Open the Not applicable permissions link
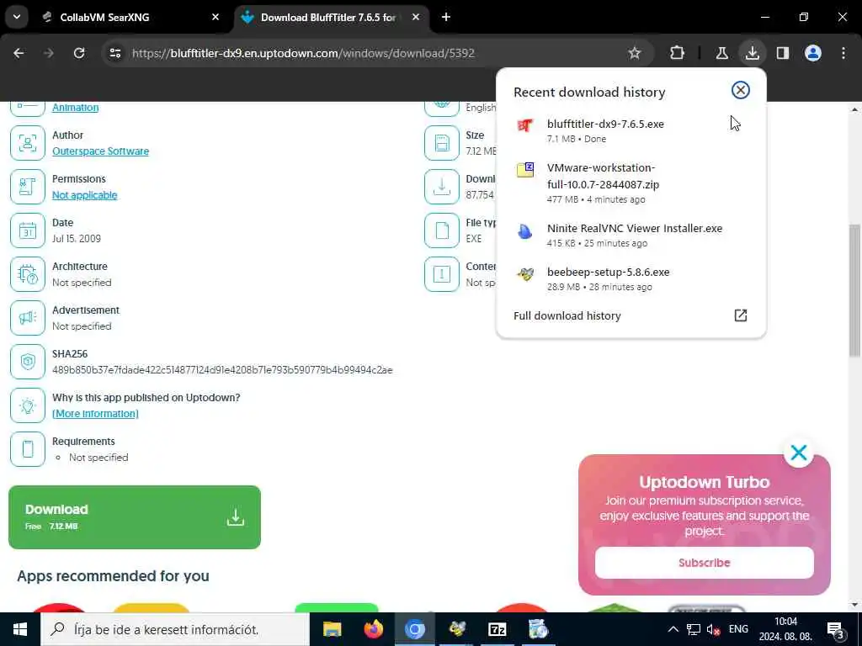This screenshot has width=862, height=646. point(85,195)
